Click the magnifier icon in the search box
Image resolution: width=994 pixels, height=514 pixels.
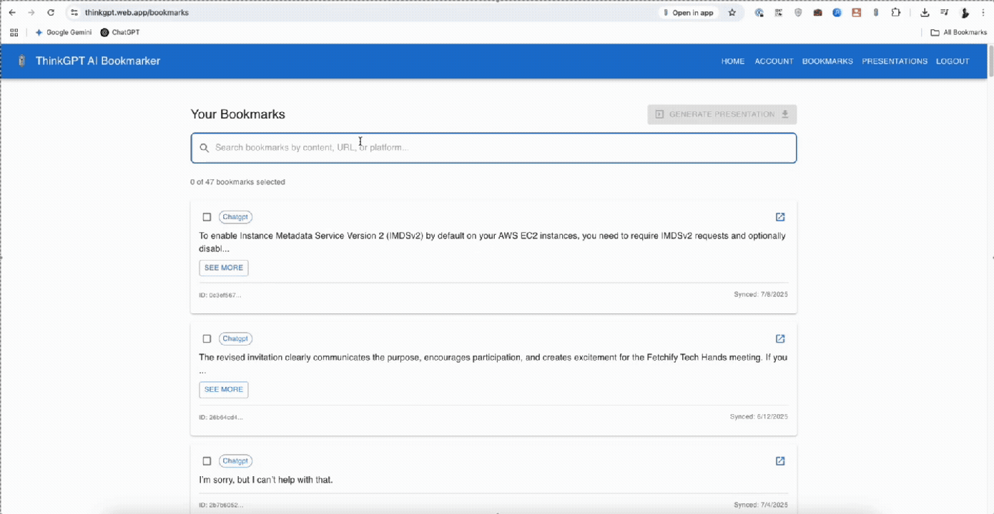[204, 148]
